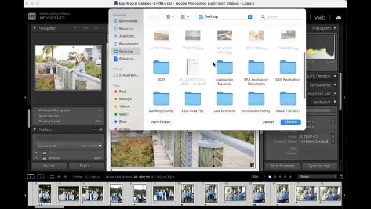
Task: Select the Orange tag
Action: pos(126,99)
